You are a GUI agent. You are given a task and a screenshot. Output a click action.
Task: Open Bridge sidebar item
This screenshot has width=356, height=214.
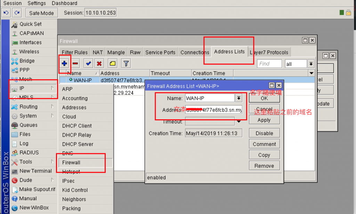tap(33, 61)
